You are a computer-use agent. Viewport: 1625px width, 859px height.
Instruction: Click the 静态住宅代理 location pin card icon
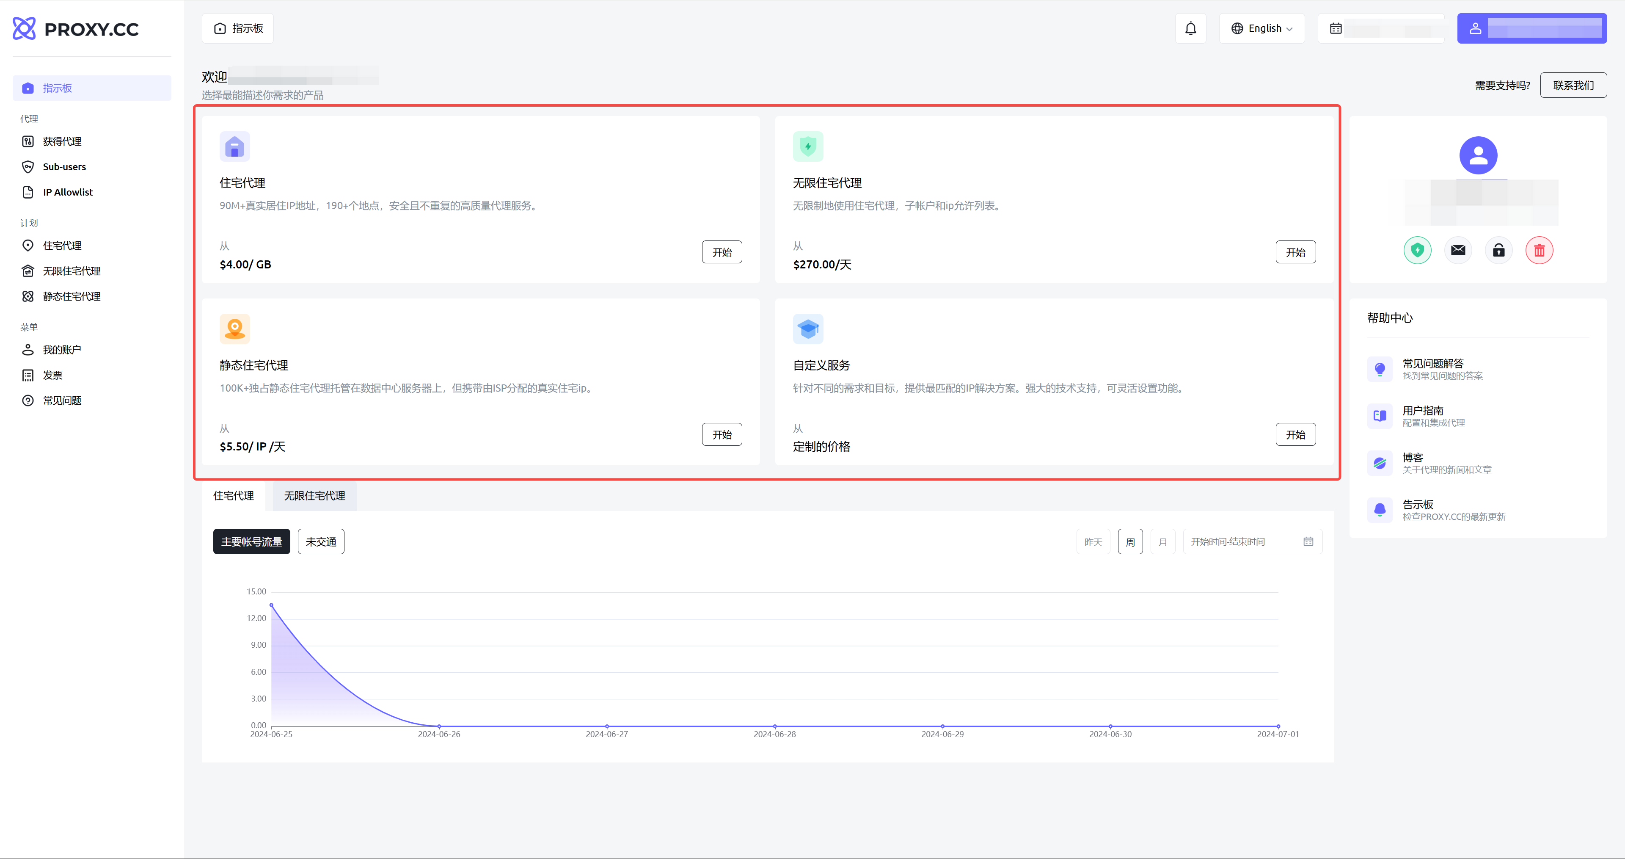[235, 329]
